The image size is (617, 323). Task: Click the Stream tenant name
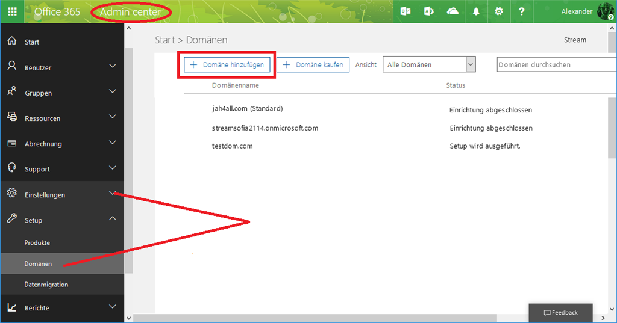pyautogui.click(x=575, y=40)
